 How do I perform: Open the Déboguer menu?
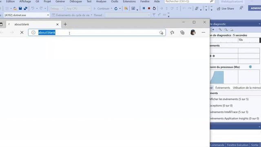click(x=76, y=1)
